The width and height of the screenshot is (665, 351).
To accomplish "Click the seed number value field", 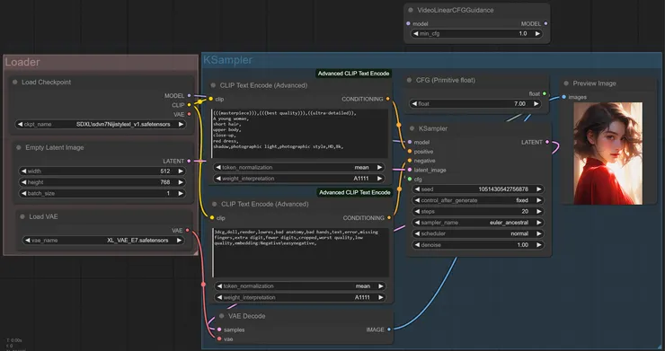I will pyautogui.click(x=478, y=189).
